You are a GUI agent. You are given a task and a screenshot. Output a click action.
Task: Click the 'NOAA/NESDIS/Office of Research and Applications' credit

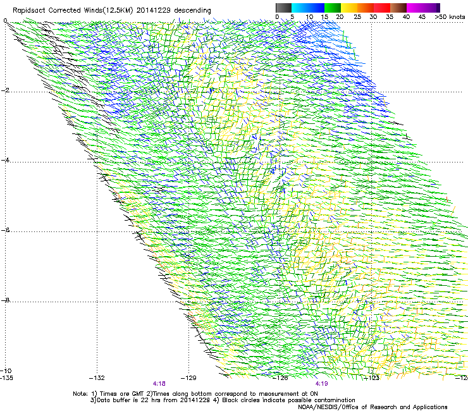tap(373, 407)
